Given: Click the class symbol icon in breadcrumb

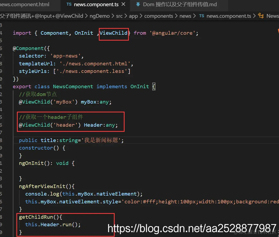Looking at the screenshot, I should [261, 16].
